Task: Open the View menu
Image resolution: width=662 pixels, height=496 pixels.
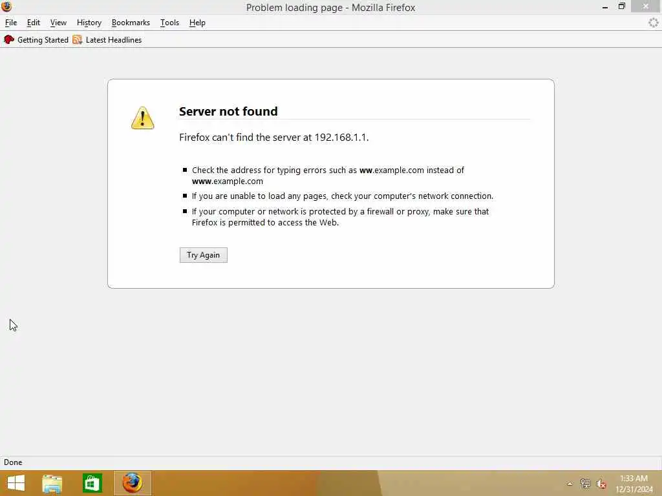Action: tap(58, 23)
